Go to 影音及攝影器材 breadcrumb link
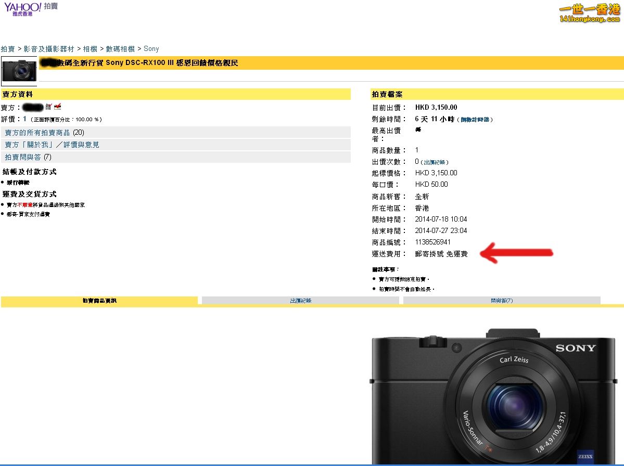This screenshot has width=624, height=466. [48, 49]
